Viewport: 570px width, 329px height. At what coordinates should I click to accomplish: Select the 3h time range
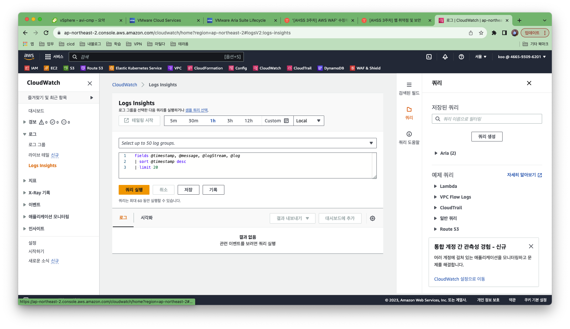click(x=230, y=121)
